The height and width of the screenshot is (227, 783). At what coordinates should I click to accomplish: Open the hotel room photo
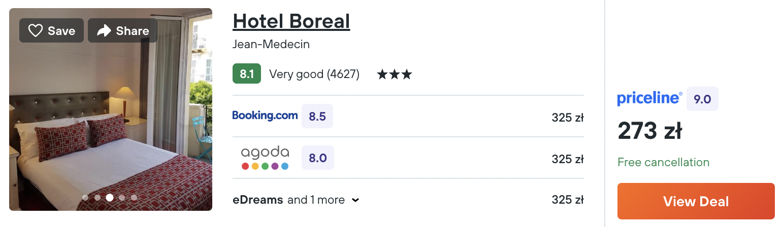tap(111, 109)
